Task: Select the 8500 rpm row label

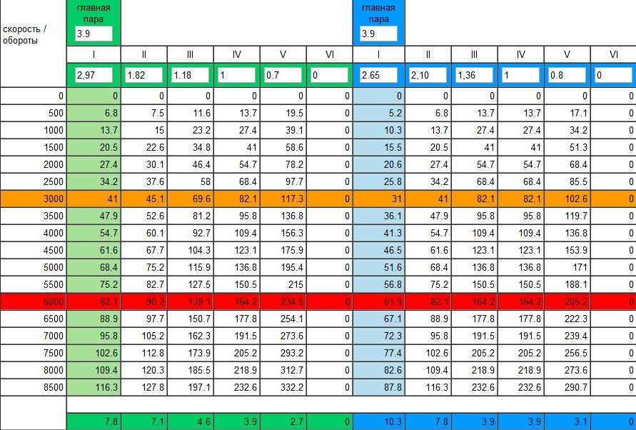Action: pyautogui.click(x=34, y=387)
